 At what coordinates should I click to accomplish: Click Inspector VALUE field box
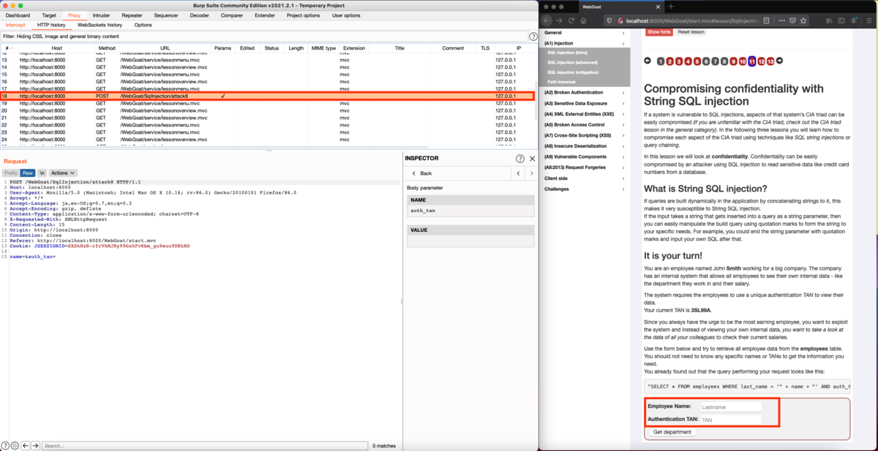[x=470, y=241]
